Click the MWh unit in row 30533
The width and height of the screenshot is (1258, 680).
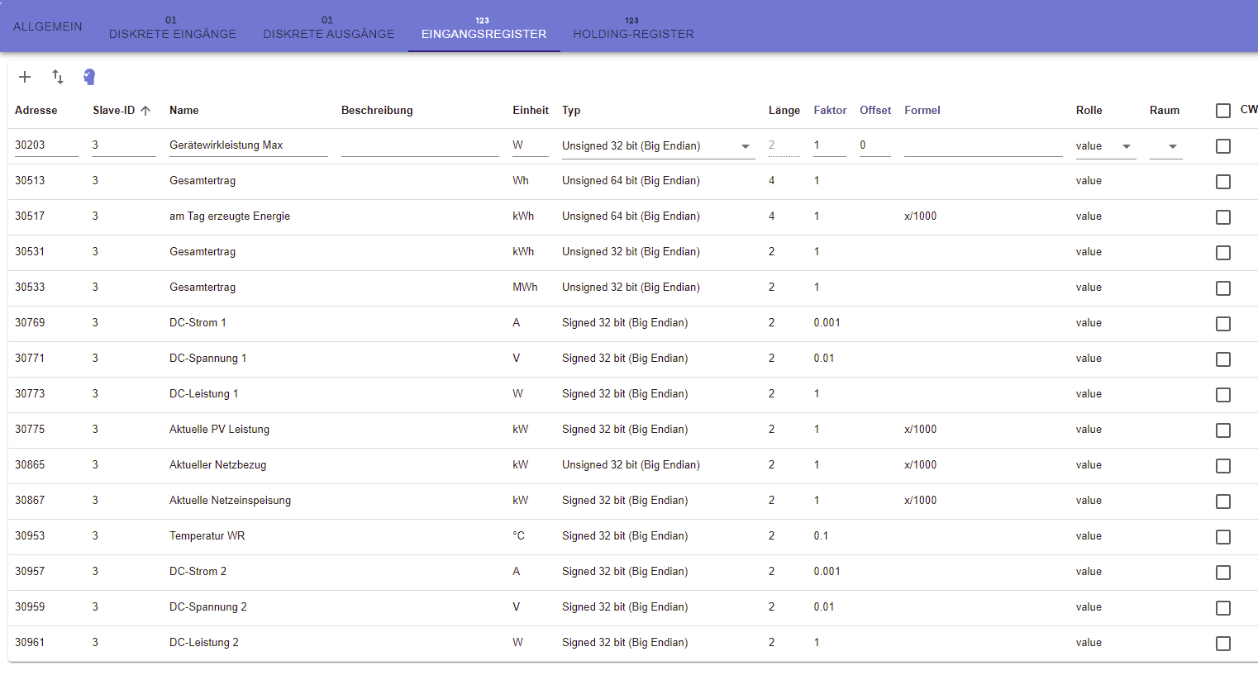click(525, 288)
